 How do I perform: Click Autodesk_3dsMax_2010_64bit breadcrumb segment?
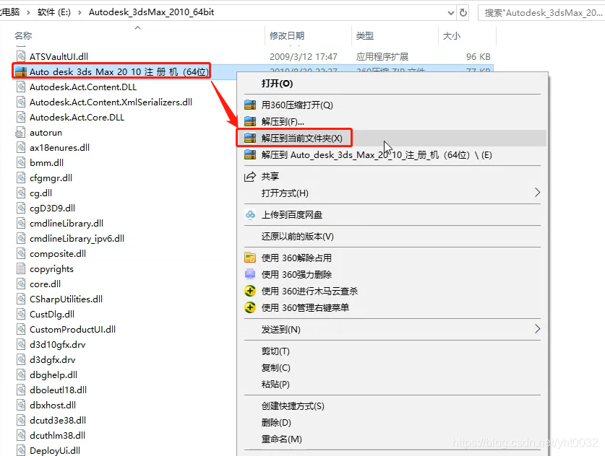pos(151,12)
